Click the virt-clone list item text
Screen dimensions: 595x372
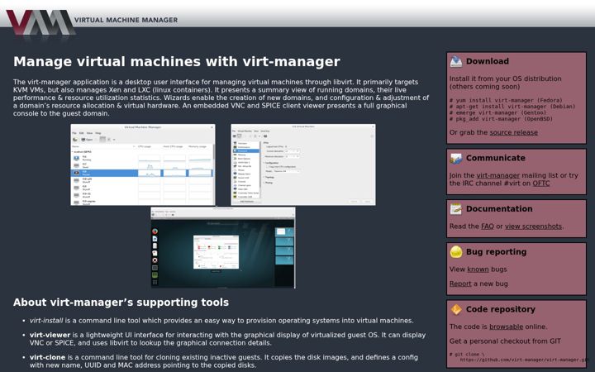click(x=224, y=361)
